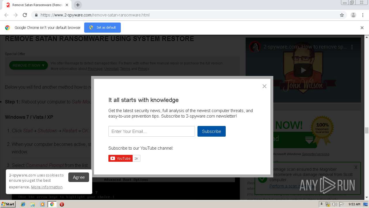The width and height of the screenshot is (369, 208).
Task: Show hidden system tray icons
Action: click(x=322, y=204)
